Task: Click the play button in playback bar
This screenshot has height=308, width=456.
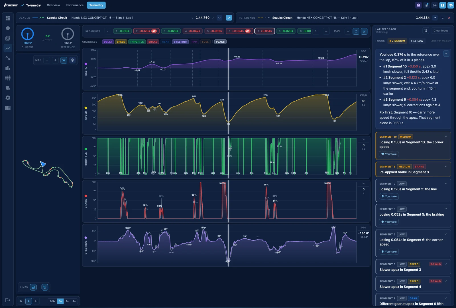Action: 29,301
